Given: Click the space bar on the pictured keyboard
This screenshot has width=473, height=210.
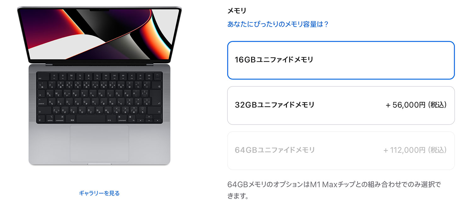Looking at the screenshot, I should [x=91, y=119].
